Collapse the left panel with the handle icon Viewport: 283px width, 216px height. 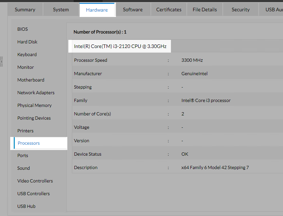tap(1, 61)
